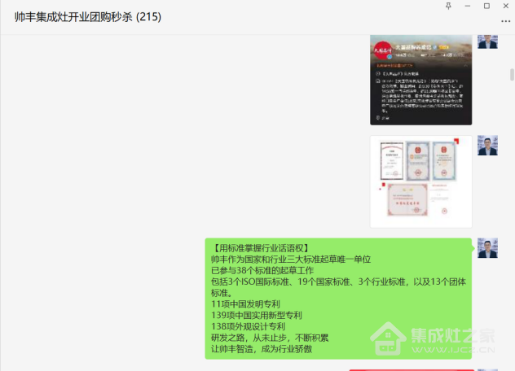Click text 已参与38个标准的起草工作
The image size is (515, 371).
coord(262,271)
